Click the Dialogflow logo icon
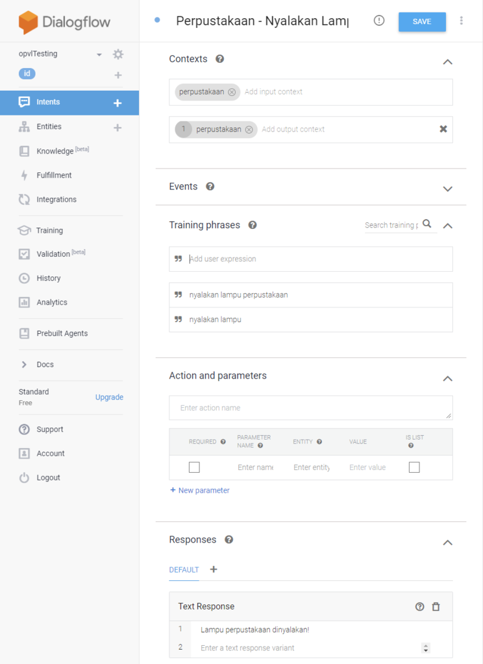 point(28,22)
